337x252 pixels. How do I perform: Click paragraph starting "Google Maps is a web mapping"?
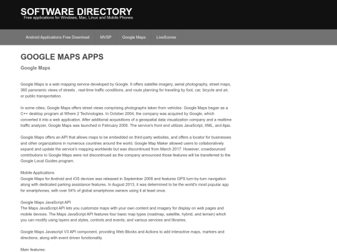125,90
